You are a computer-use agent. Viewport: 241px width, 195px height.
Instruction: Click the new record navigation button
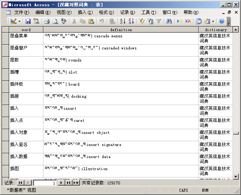click(x=76, y=183)
